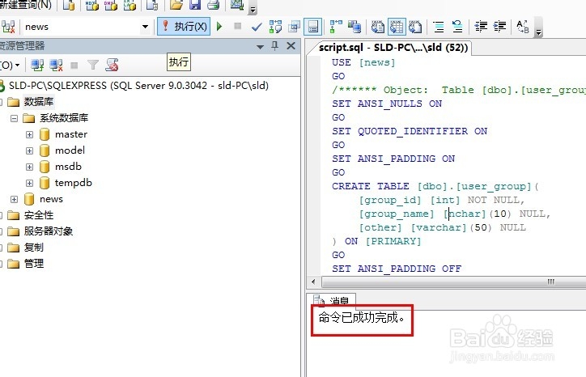The width and height of the screenshot is (586, 377).
Task: Click the Open File folder icon
Action: pyautogui.click(x=176, y=5)
